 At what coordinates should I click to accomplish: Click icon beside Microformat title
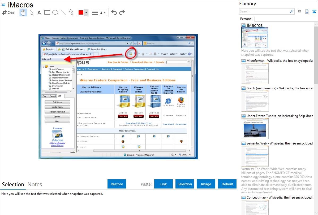pyautogui.click(x=243, y=61)
